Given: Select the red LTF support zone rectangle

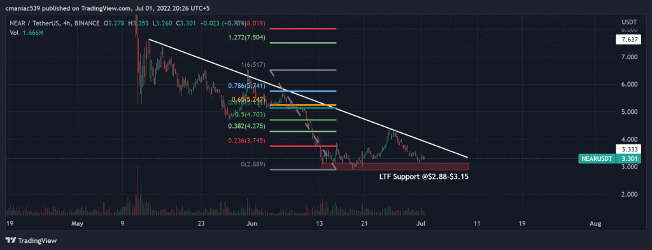Looking at the screenshot, I should pos(395,167).
